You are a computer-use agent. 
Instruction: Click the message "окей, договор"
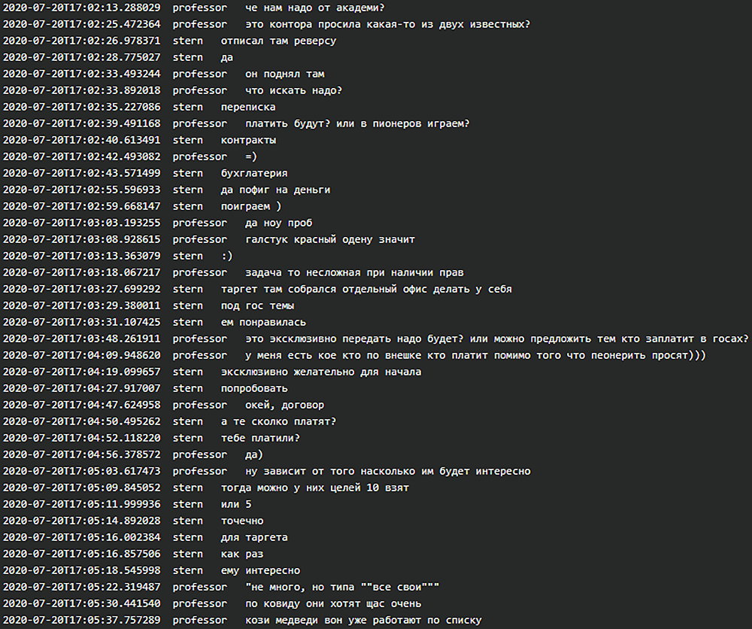coord(284,405)
